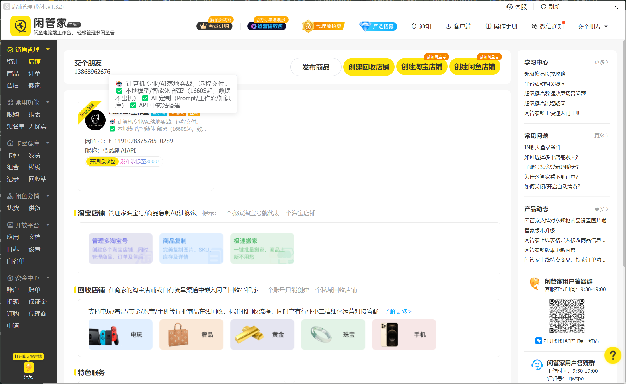Open 订单 in sidebar
This screenshot has width=626, height=384.
pyautogui.click(x=34, y=74)
